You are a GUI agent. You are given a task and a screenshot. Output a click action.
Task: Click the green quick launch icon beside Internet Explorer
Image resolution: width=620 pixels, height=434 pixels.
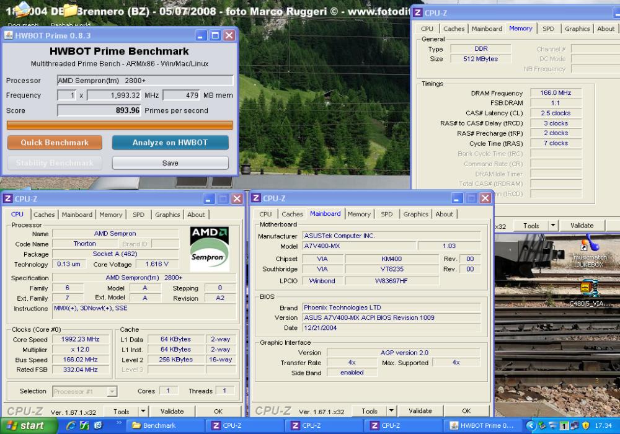tap(84, 426)
